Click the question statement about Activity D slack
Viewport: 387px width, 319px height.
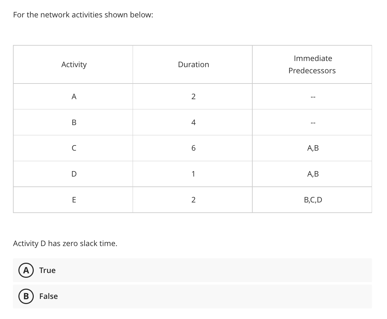click(x=65, y=243)
